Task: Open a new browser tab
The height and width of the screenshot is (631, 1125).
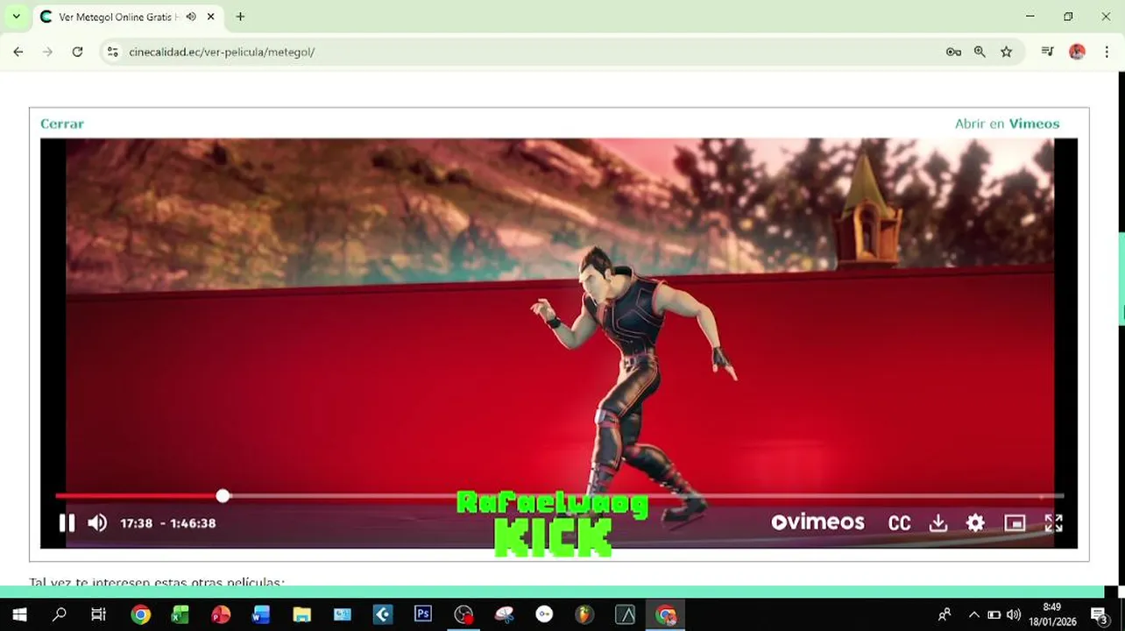Action: coord(240,17)
